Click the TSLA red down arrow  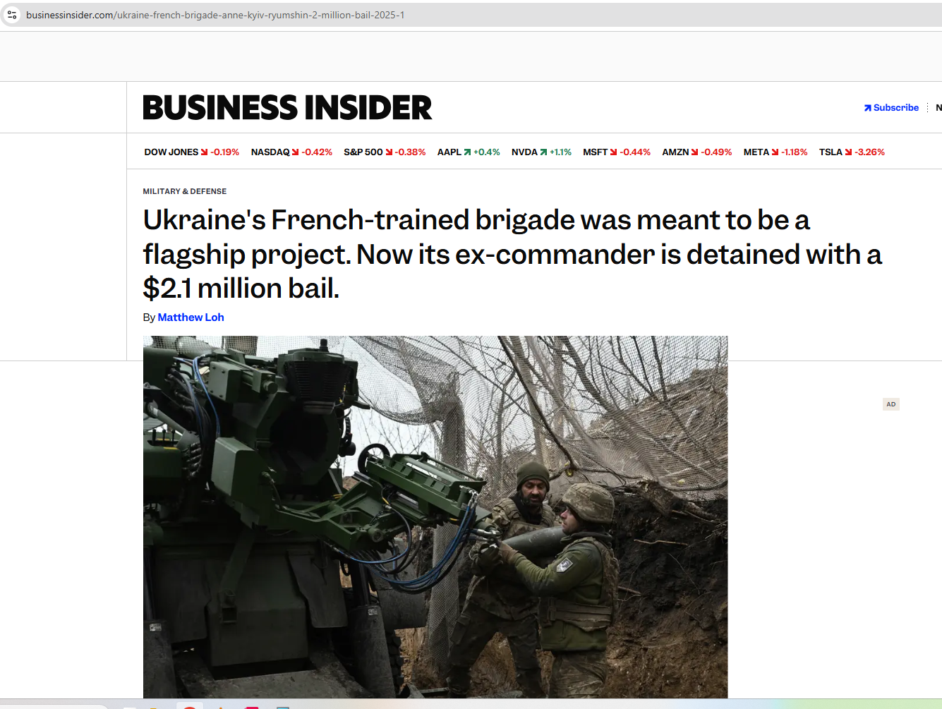click(848, 152)
